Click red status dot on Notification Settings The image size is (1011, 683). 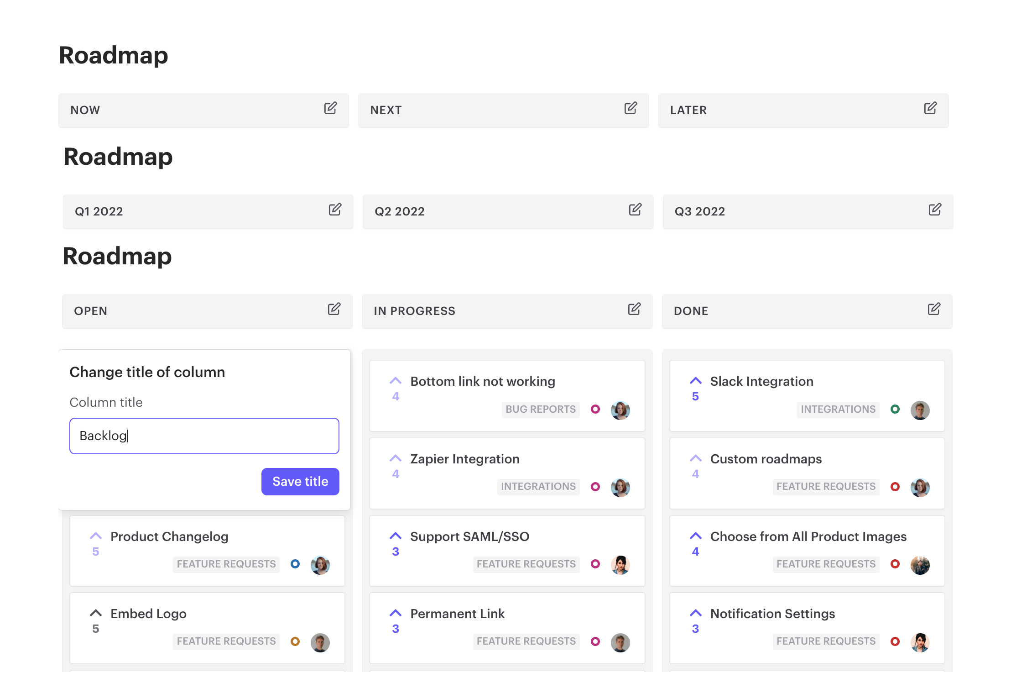point(895,641)
